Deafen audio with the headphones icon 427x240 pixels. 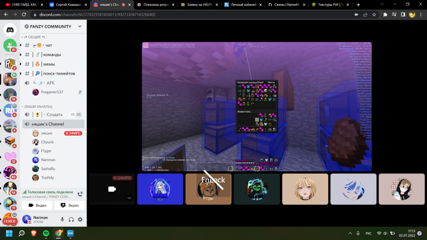[x=71, y=220]
